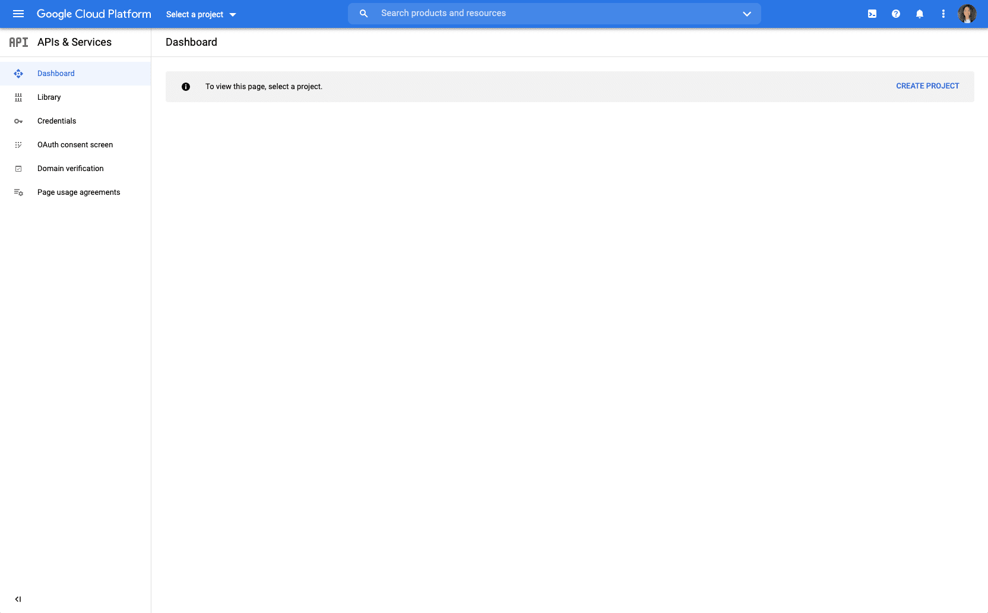Open the main hamburger navigation menu
The width and height of the screenshot is (988, 613).
pyautogui.click(x=18, y=14)
